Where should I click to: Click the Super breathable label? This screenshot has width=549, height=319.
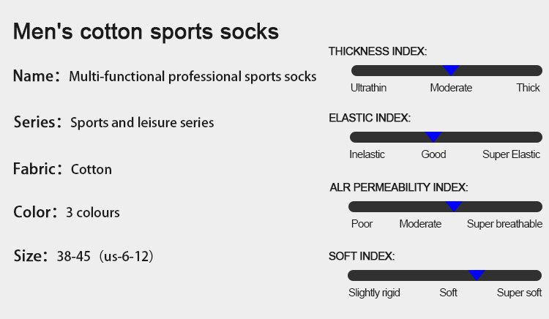pyautogui.click(x=504, y=224)
